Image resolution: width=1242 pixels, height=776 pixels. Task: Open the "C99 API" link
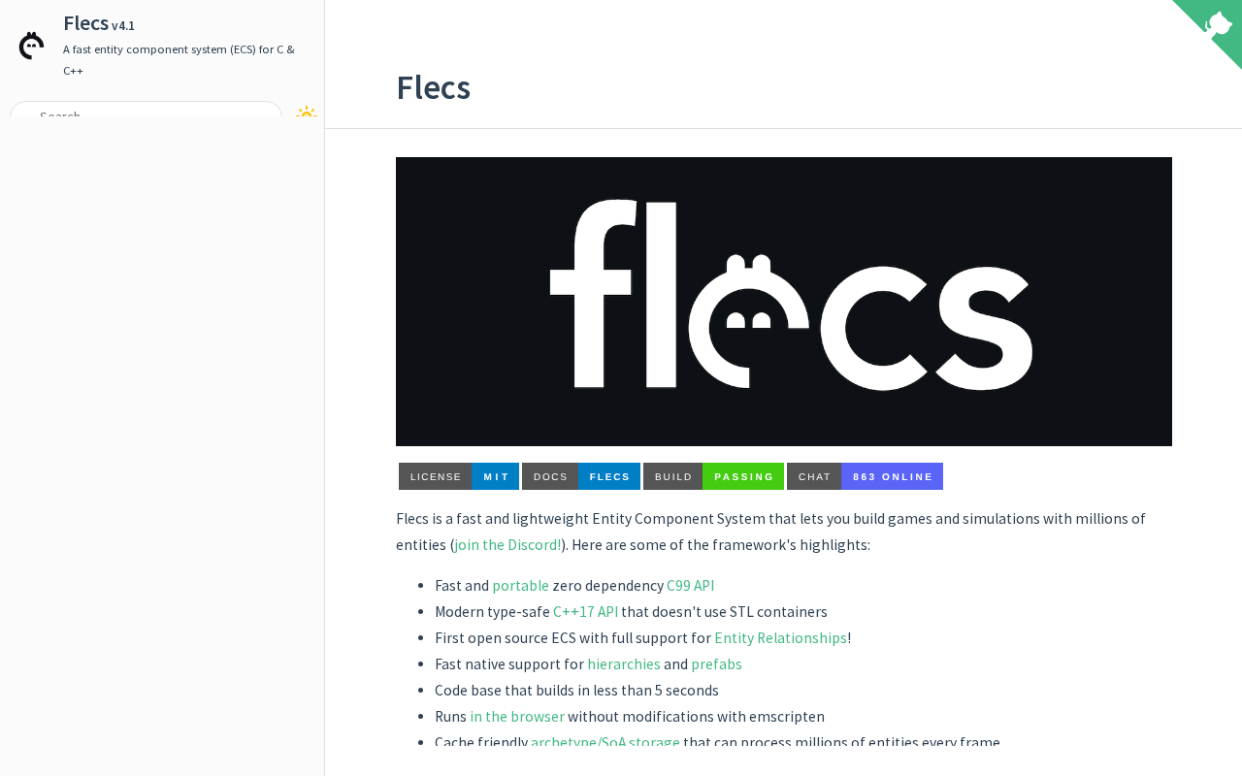(x=690, y=585)
